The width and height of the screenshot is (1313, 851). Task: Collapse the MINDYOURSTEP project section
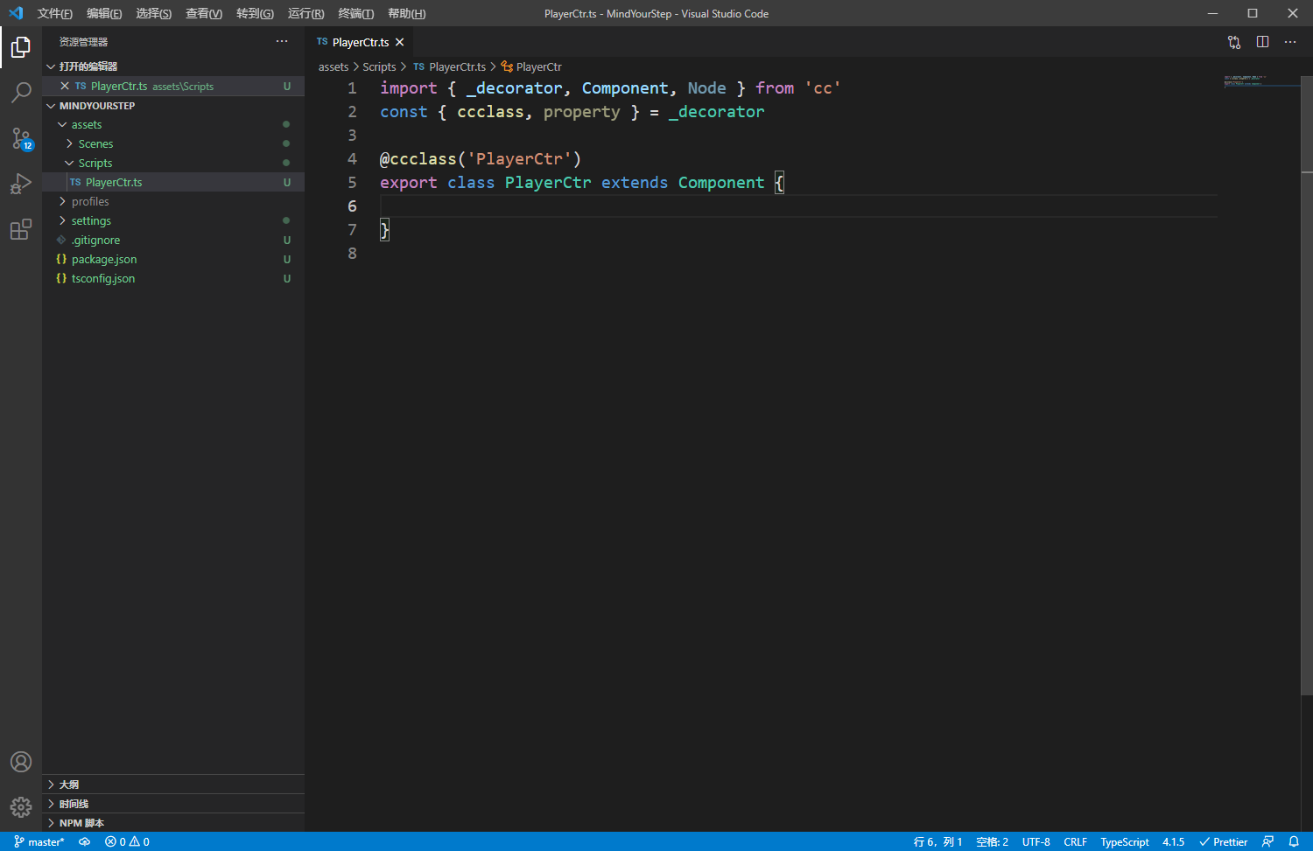[173, 106]
